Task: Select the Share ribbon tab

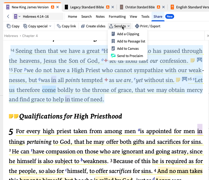Action: 158,17
